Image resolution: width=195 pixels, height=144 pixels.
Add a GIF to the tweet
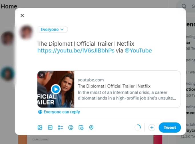point(50,127)
